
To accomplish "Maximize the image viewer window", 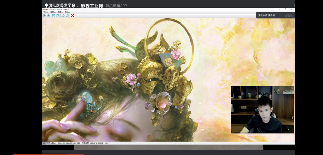I will click(x=285, y=9).
